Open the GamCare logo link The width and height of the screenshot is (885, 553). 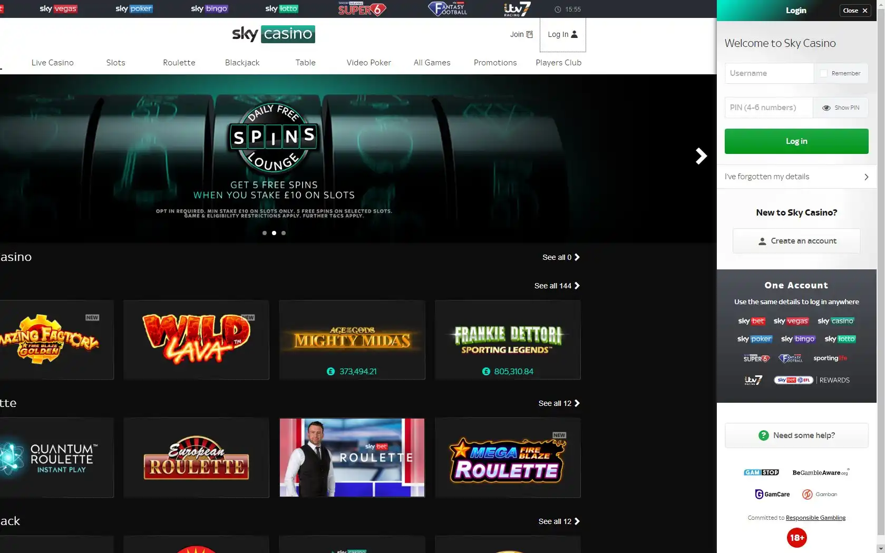tap(772, 494)
